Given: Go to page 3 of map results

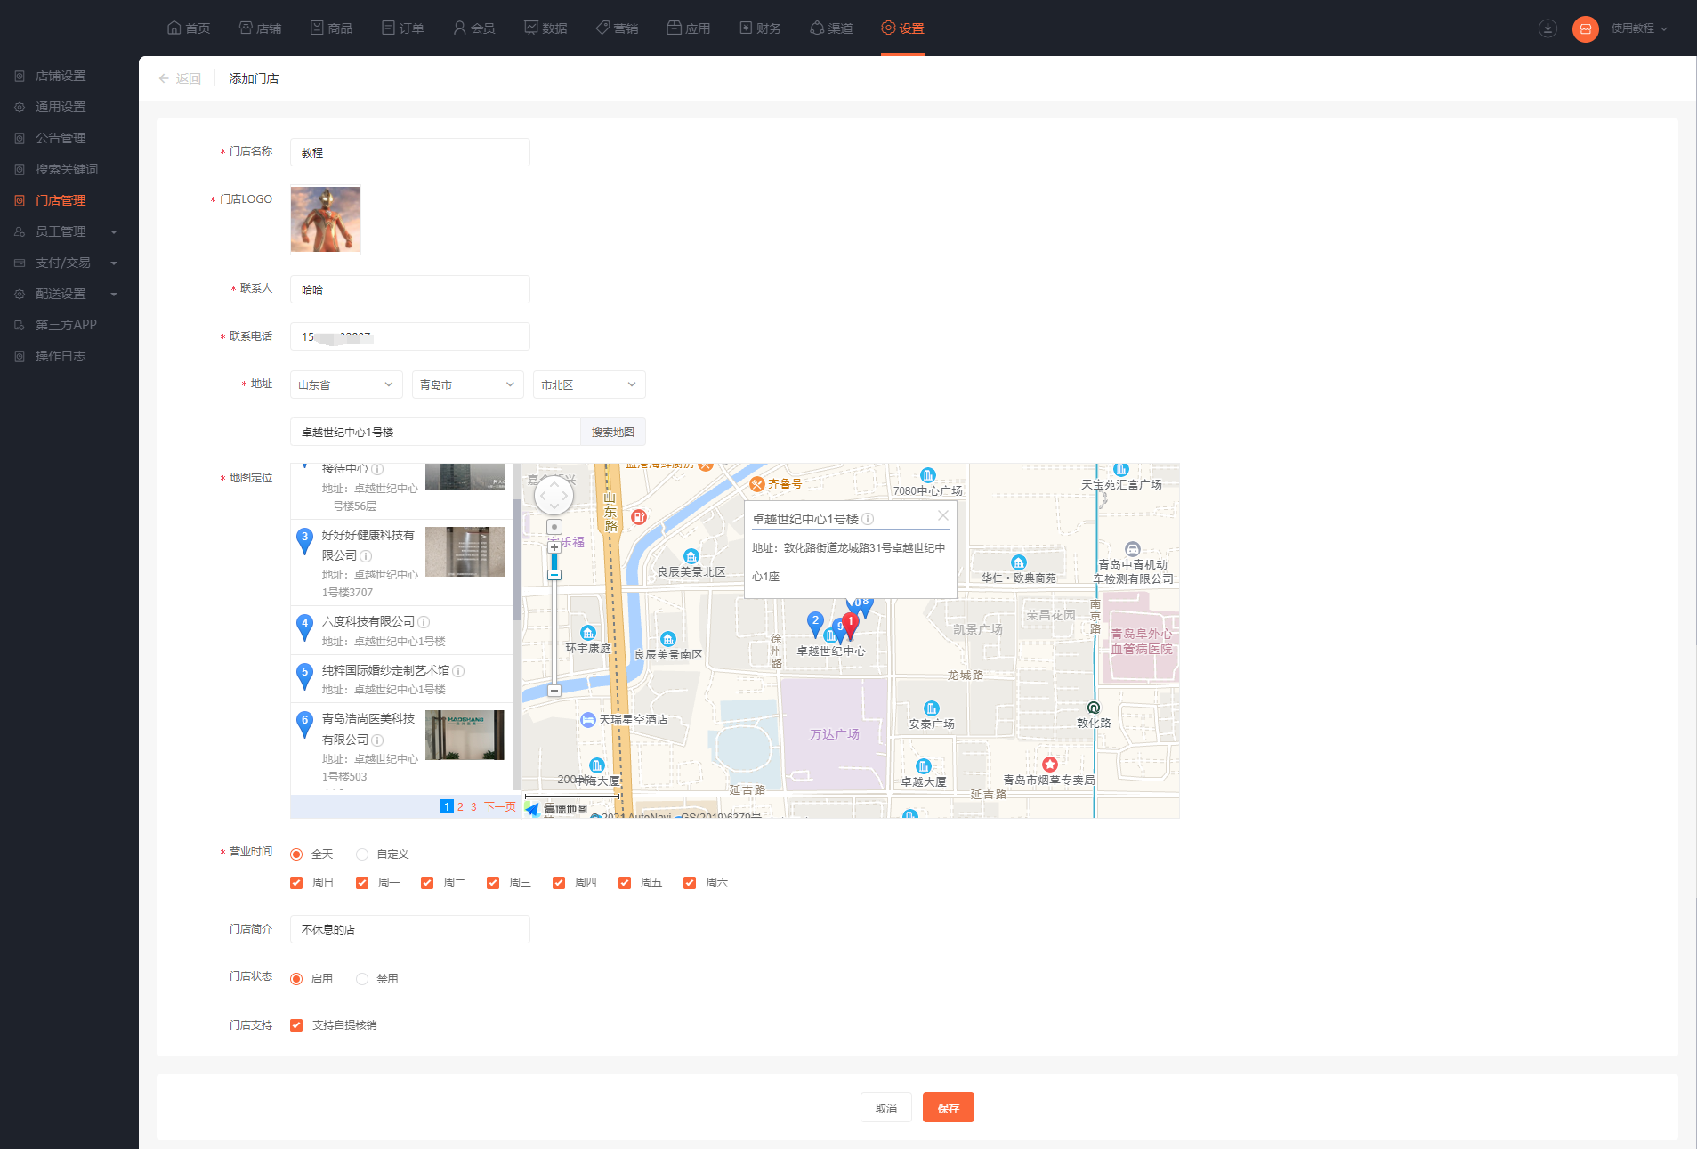Looking at the screenshot, I should [x=473, y=807].
